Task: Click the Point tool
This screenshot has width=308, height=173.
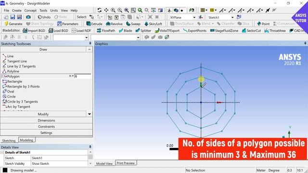Action: [263, 24]
